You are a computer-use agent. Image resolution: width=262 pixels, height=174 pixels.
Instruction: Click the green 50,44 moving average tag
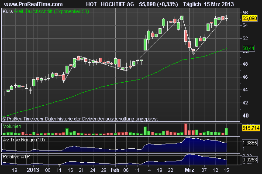tap(248, 48)
